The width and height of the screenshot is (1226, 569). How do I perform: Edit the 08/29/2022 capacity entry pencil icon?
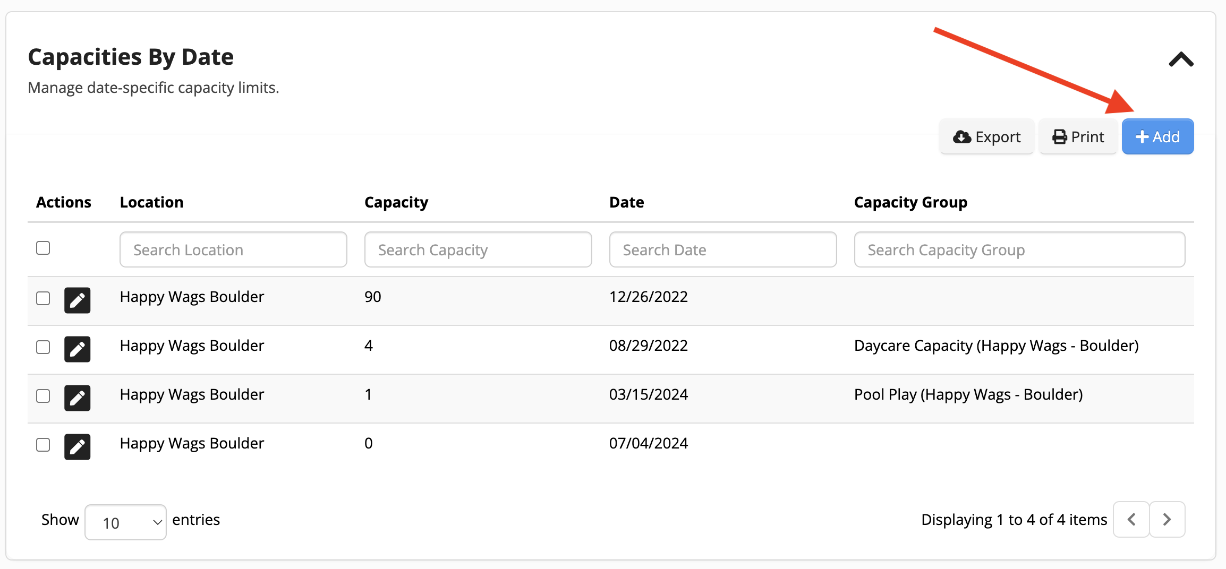click(78, 349)
